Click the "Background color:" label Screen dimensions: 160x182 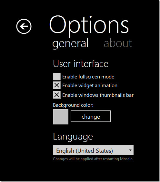coord(73,105)
